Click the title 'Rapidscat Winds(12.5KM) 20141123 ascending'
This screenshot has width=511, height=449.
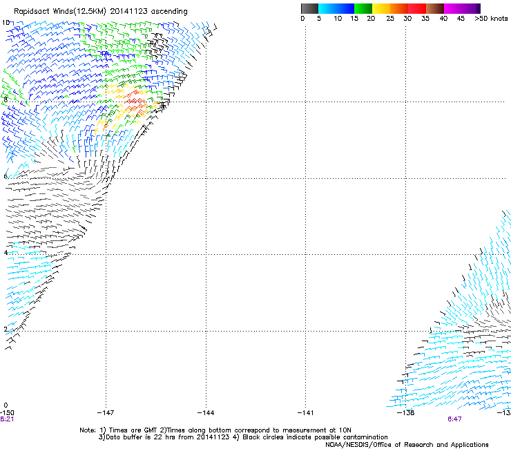coord(101,12)
